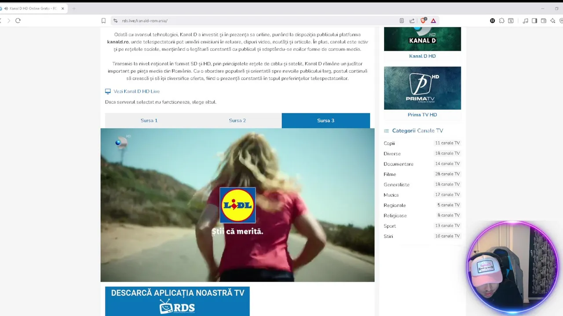Switch to Sursa 1 tab
This screenshot has width=563, height=316.
coord(149,120)
